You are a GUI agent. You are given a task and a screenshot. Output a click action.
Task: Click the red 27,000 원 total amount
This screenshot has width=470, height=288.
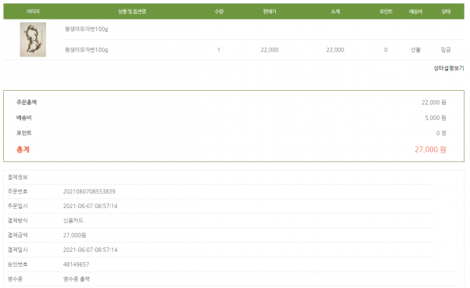coord(430,149)
